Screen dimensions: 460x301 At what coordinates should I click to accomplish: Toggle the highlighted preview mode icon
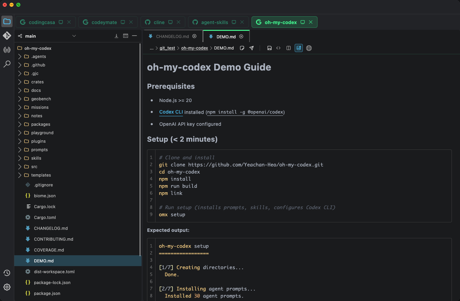point(299,48)
